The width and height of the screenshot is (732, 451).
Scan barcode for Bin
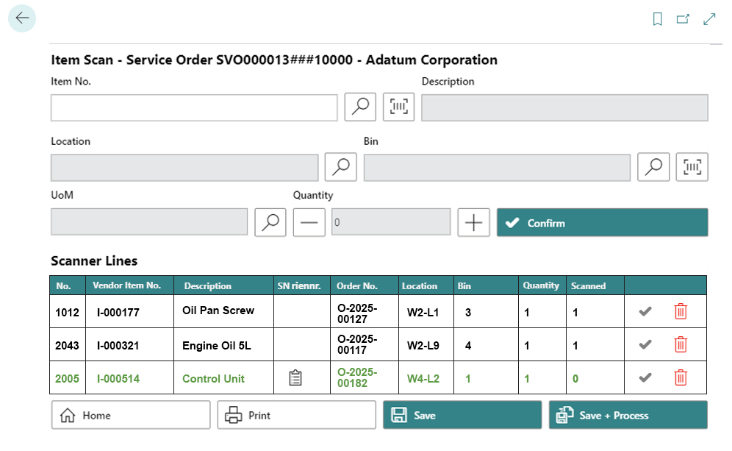point(692,167)
